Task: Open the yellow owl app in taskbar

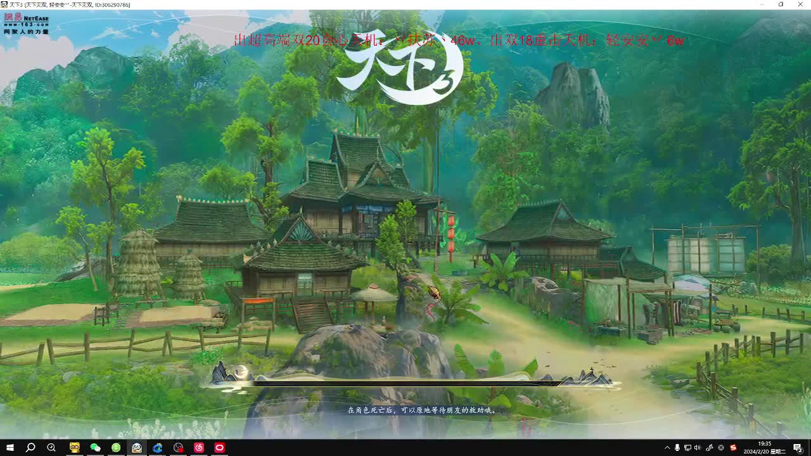Action: pyautogui.click(x=75, y=448)
